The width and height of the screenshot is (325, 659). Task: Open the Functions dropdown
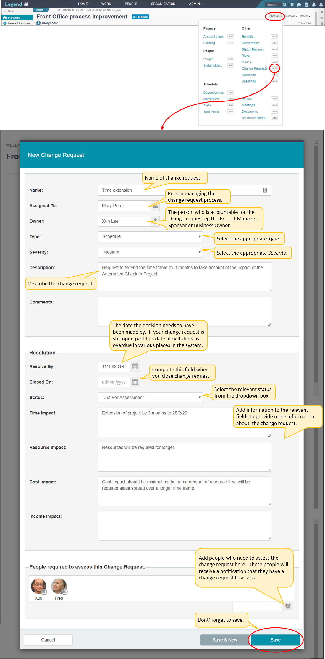click(291, 16)
